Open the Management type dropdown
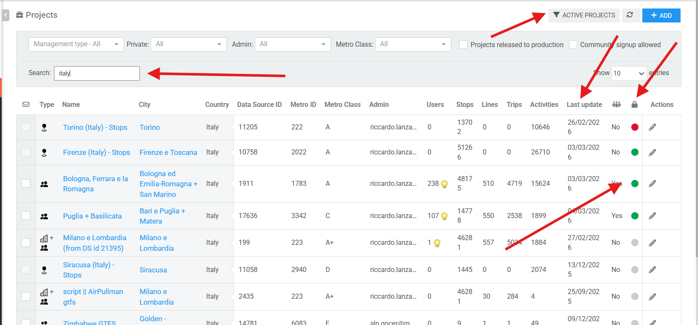The width and height of the screenshot is (698, 325). point(76,44)
